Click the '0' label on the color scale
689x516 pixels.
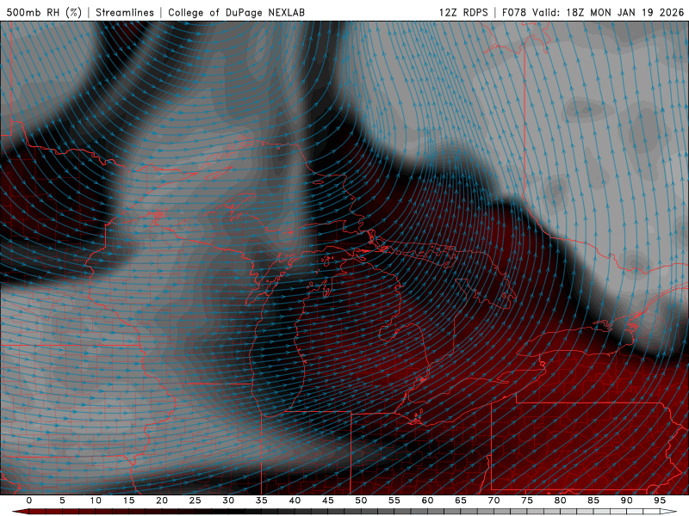tap(29, 501)
